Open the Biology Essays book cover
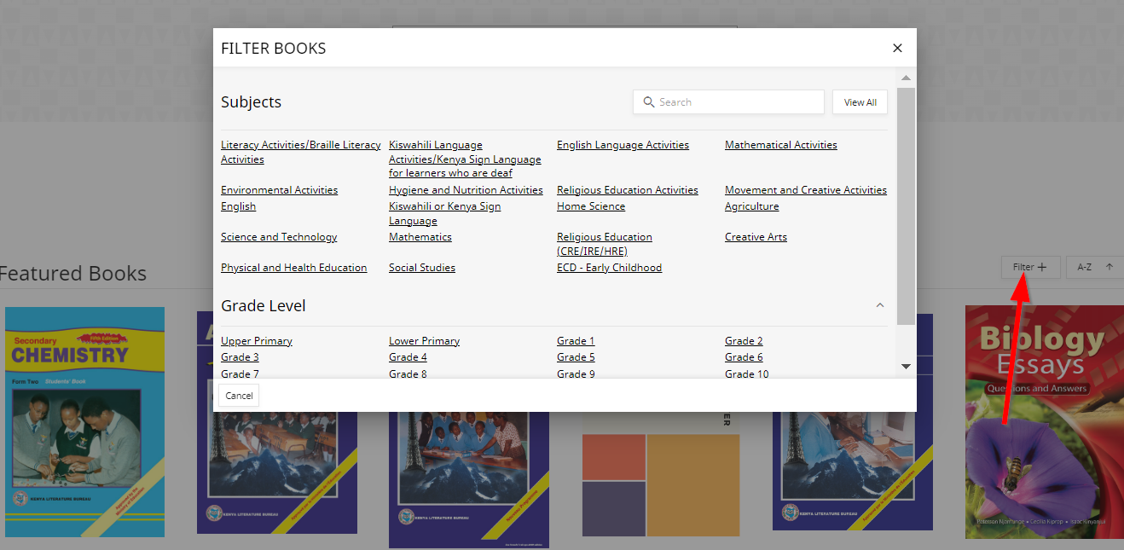The image size is (1124, 550). click(x=1045, y=422)
